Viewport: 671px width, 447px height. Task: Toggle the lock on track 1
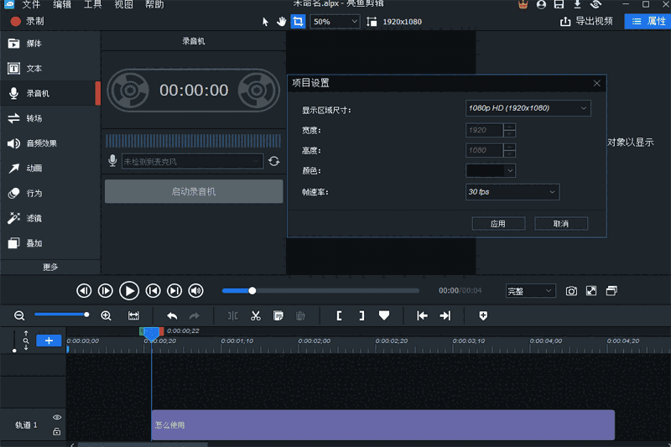point(57,431)
